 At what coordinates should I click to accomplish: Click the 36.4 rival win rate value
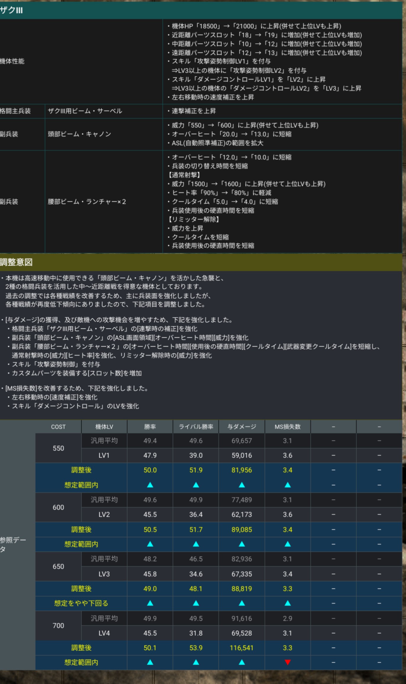point(196,515)
